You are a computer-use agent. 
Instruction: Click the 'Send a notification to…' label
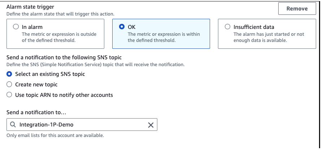36,113
